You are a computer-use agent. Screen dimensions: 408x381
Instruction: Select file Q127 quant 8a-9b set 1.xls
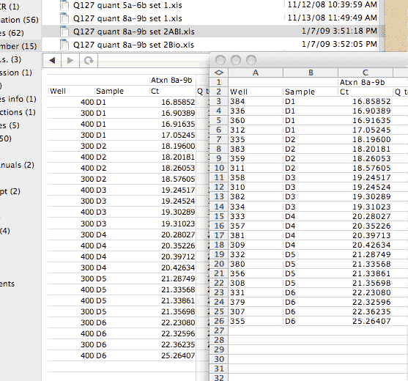[127, 18]
